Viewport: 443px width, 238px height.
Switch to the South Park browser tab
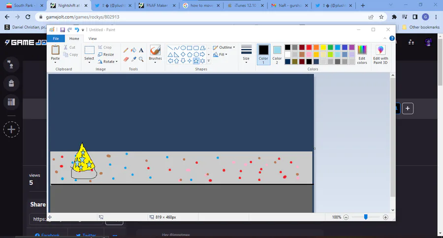point(25,5)
